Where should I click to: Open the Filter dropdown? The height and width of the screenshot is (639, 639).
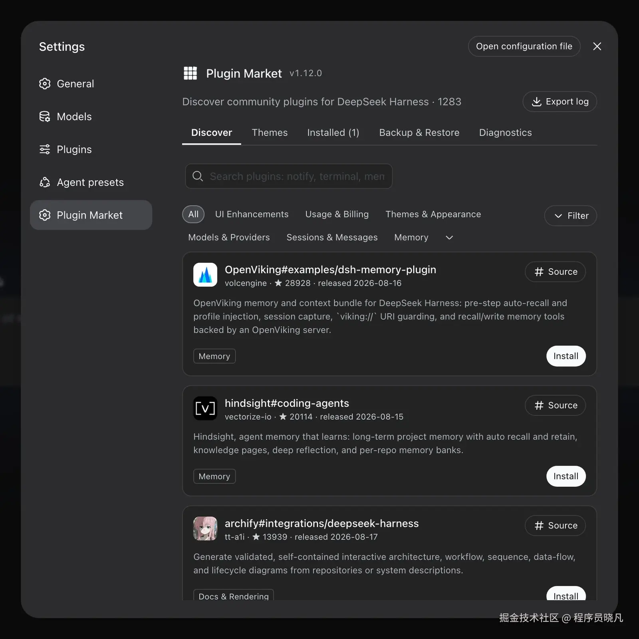[x=570, y=216]
